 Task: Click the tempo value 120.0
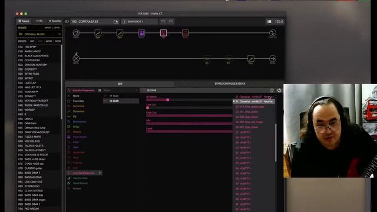click(x=279, y=22)
